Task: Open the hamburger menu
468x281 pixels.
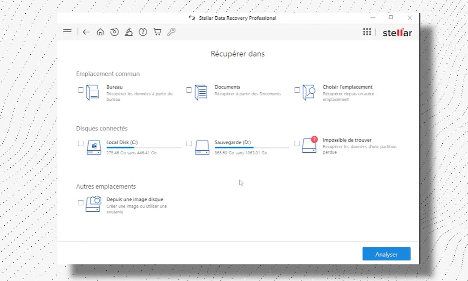Action: pyautogui.click(x=67, y=32)
